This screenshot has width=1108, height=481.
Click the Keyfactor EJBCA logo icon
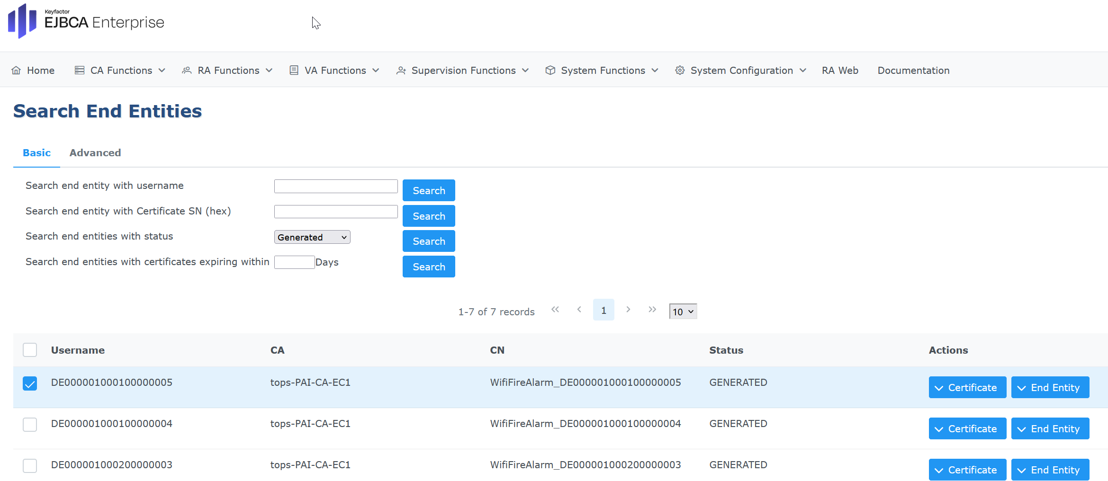tap(22, 21)
